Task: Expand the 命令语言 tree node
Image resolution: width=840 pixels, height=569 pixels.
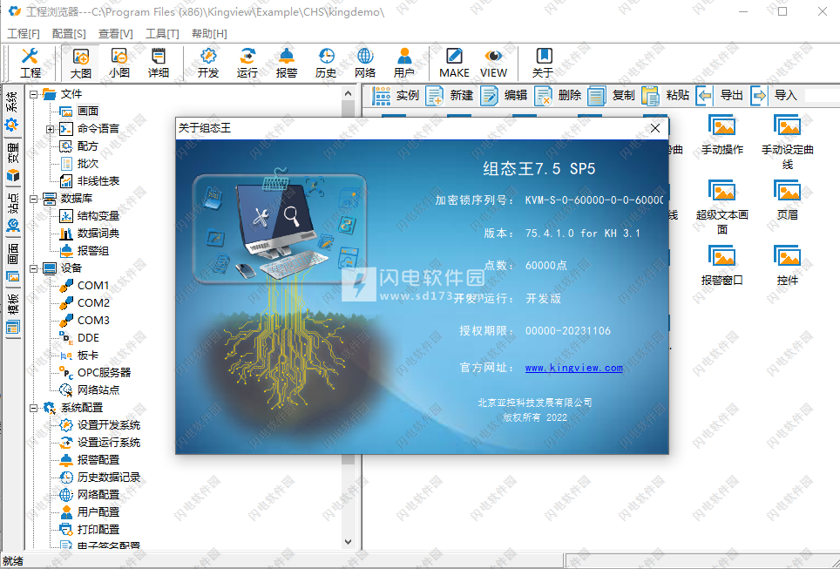Action: coord(50,129)
